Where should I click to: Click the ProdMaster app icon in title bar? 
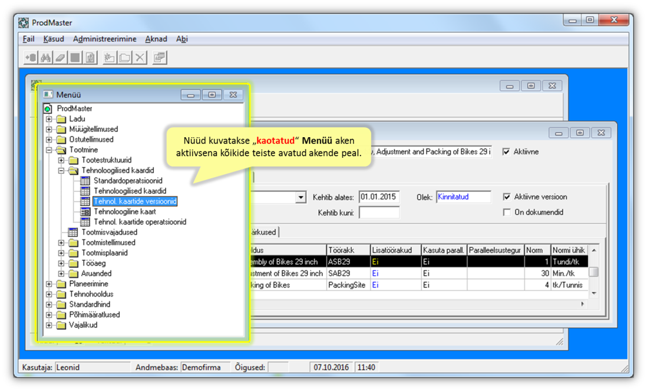(24, 23)
